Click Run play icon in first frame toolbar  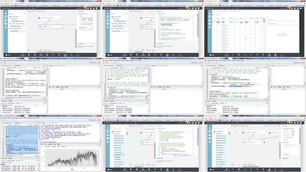click(59, 55)
